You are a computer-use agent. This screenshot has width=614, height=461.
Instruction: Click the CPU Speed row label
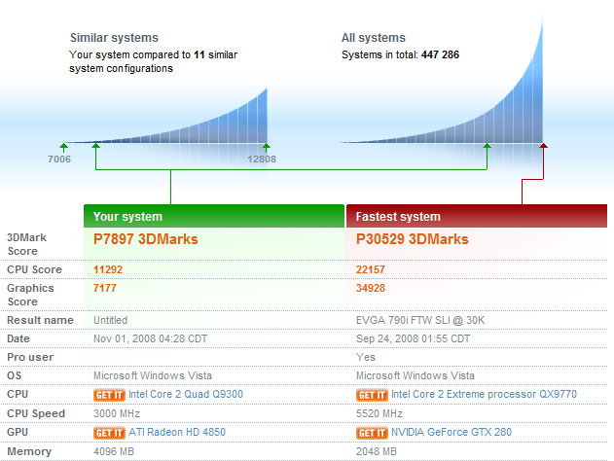click(x=36, y=413)
